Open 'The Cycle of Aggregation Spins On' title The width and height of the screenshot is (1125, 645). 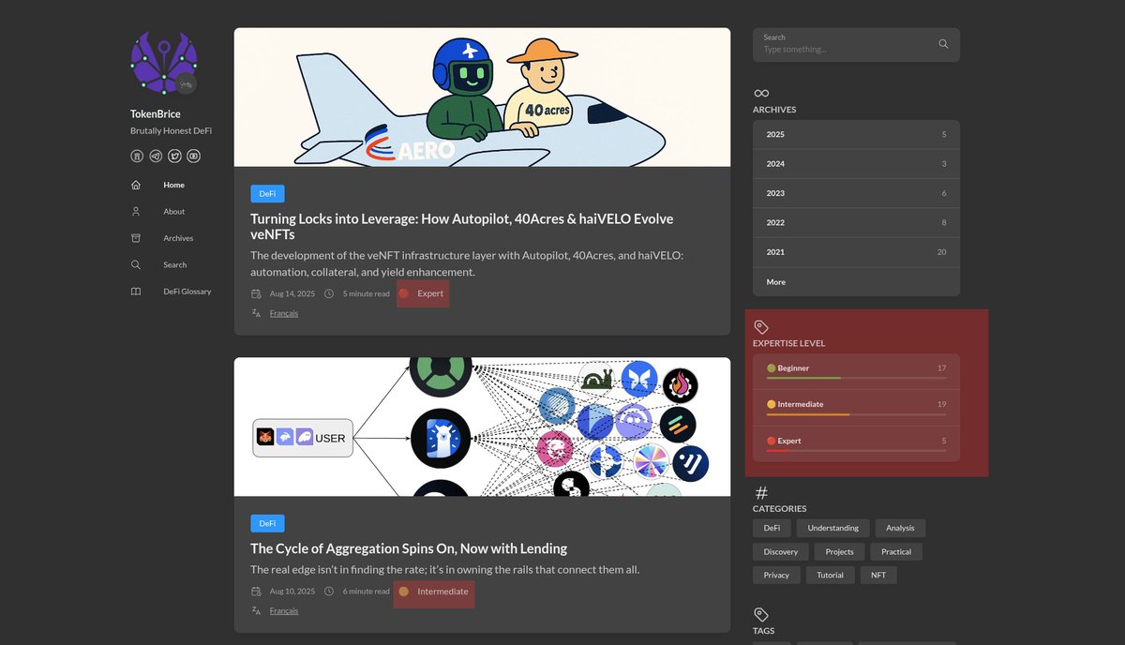(x=409, y=548)
